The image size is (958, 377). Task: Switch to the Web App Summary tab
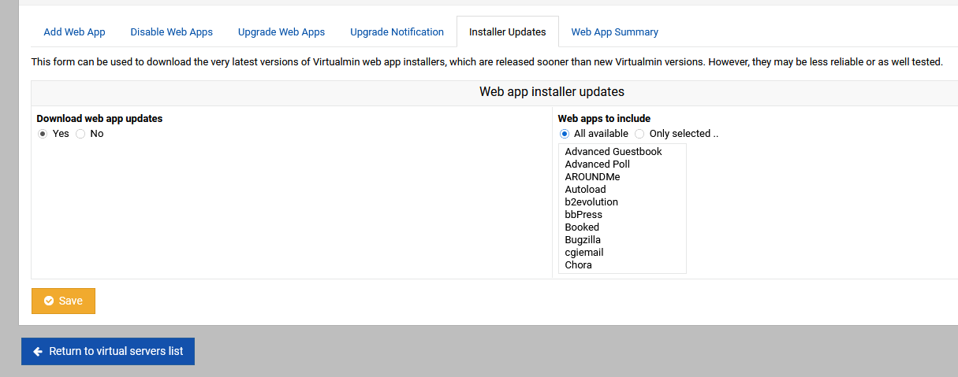(x=615, y=32)
